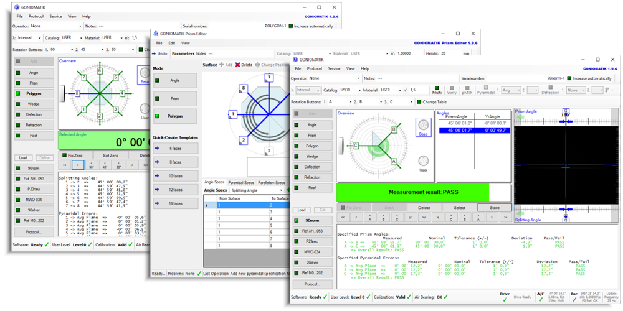Enable Wedge mode in front window
The image size is (623, 311).
pyautogui.click(x=312, y=156)
